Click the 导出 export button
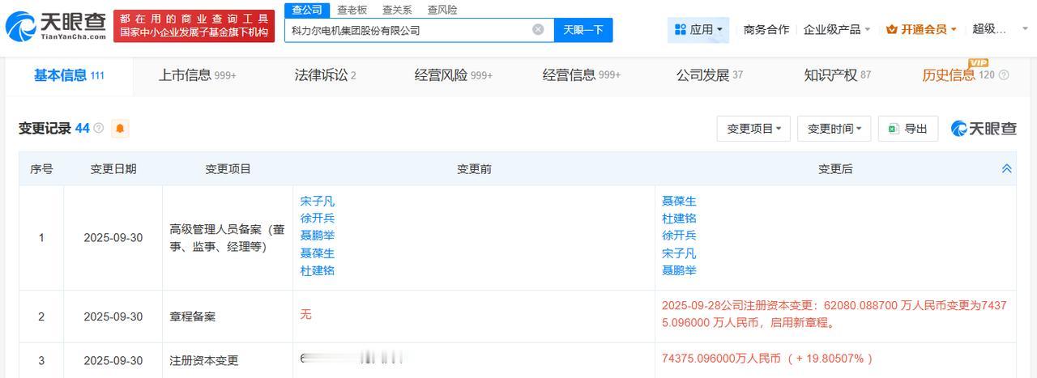This screenshot has width=1037, height=378. coord(908,129)
